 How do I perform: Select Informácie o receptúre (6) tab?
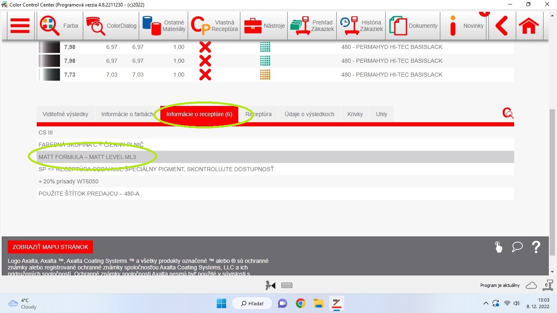click(199, 114)
